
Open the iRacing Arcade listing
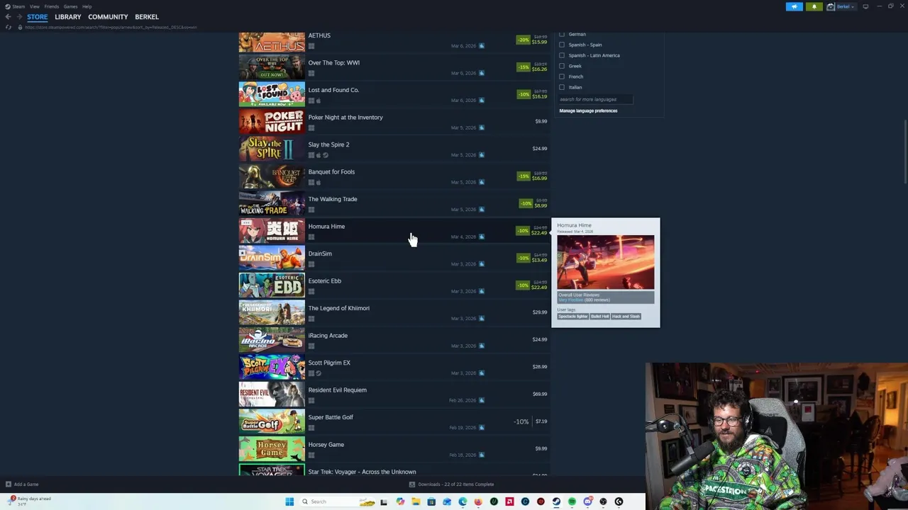(394, 340)
